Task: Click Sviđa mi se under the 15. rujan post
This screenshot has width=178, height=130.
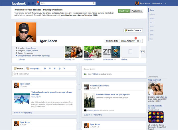Action: pos(18,113)
